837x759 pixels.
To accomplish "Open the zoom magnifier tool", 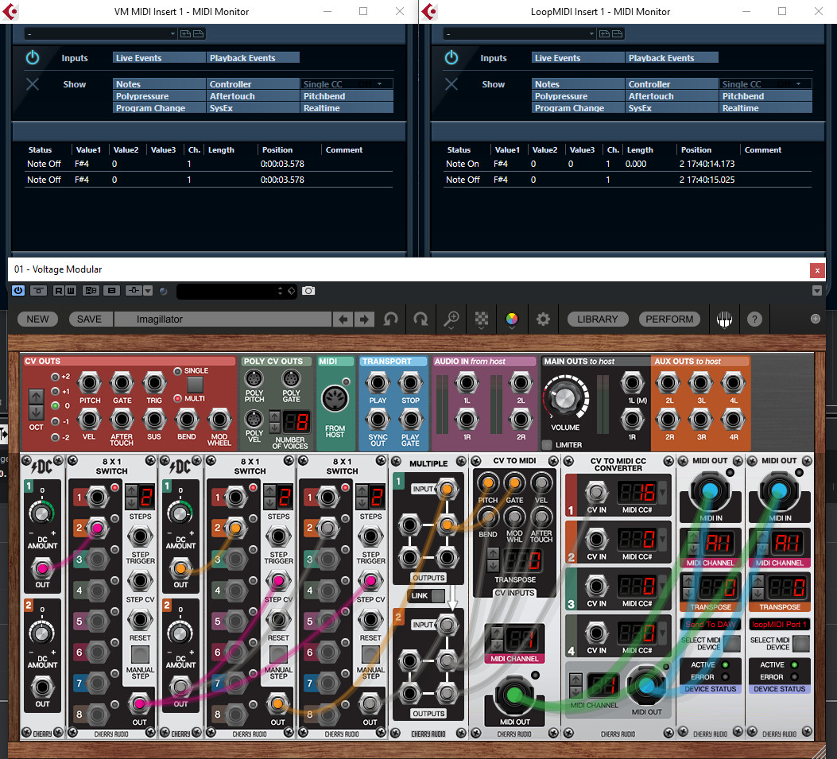I will pyautogui.click(x=451, y=319).
